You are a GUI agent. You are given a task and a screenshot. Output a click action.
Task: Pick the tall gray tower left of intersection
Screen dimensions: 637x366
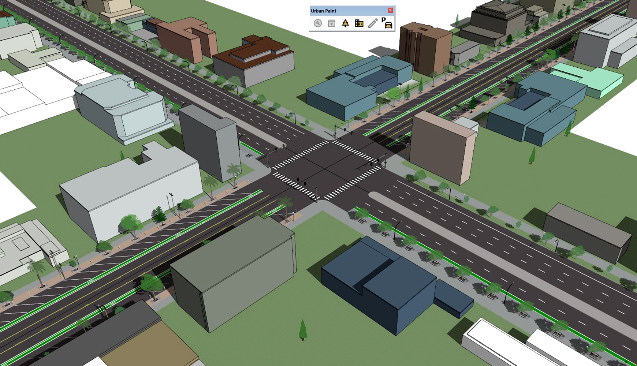click(209, 143)
